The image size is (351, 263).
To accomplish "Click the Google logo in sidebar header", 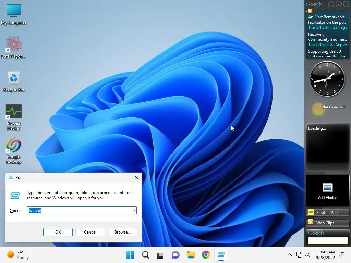I will click(314, 4).
